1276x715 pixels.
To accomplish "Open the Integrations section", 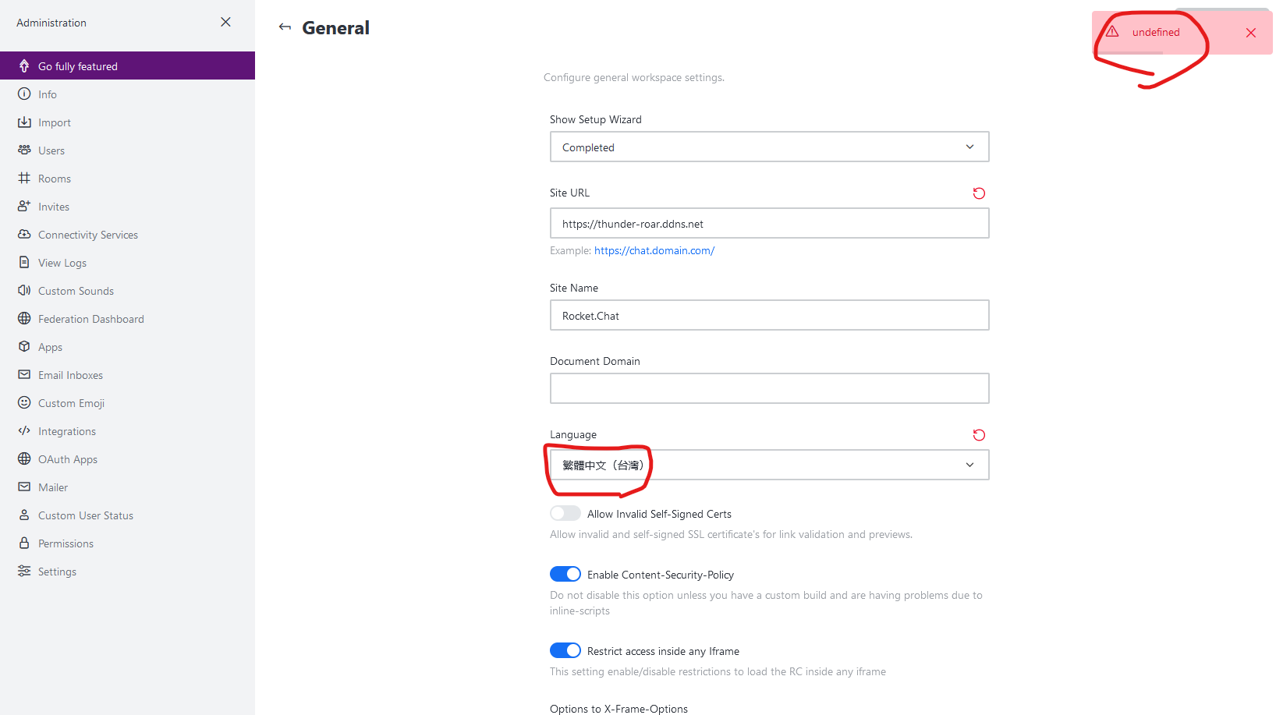I will pyautogui.click(x=66, y=430).
